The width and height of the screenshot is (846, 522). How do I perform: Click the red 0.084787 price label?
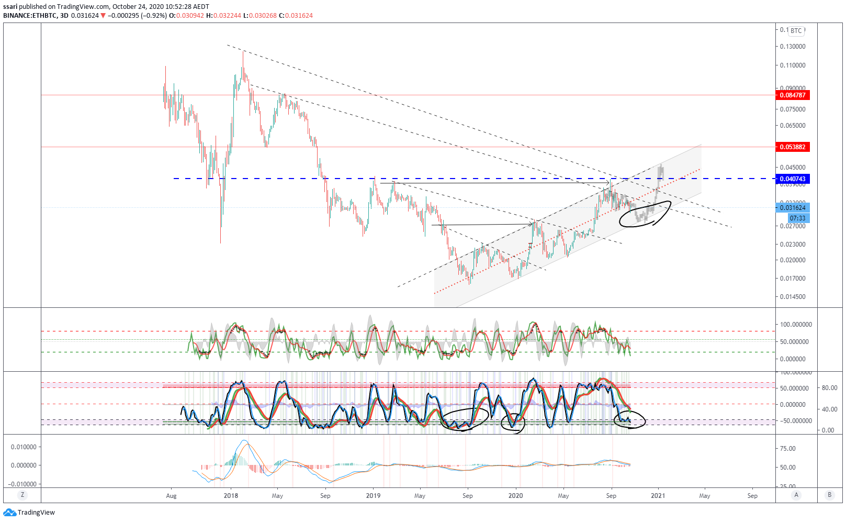(792, 95)
